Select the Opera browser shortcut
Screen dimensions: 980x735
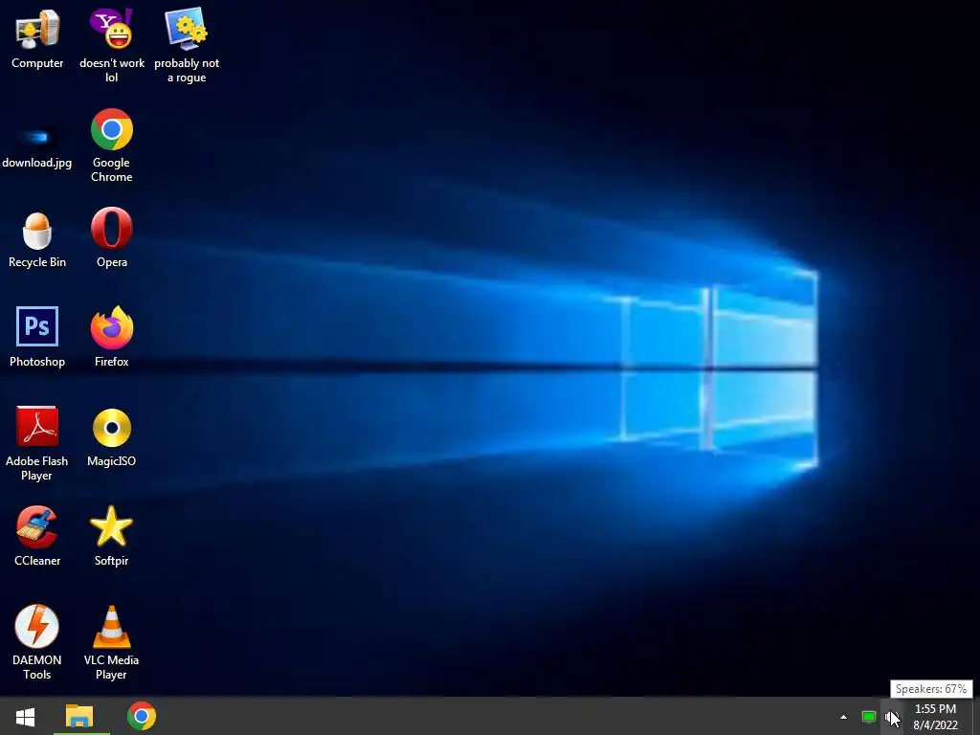click(111, 229)
